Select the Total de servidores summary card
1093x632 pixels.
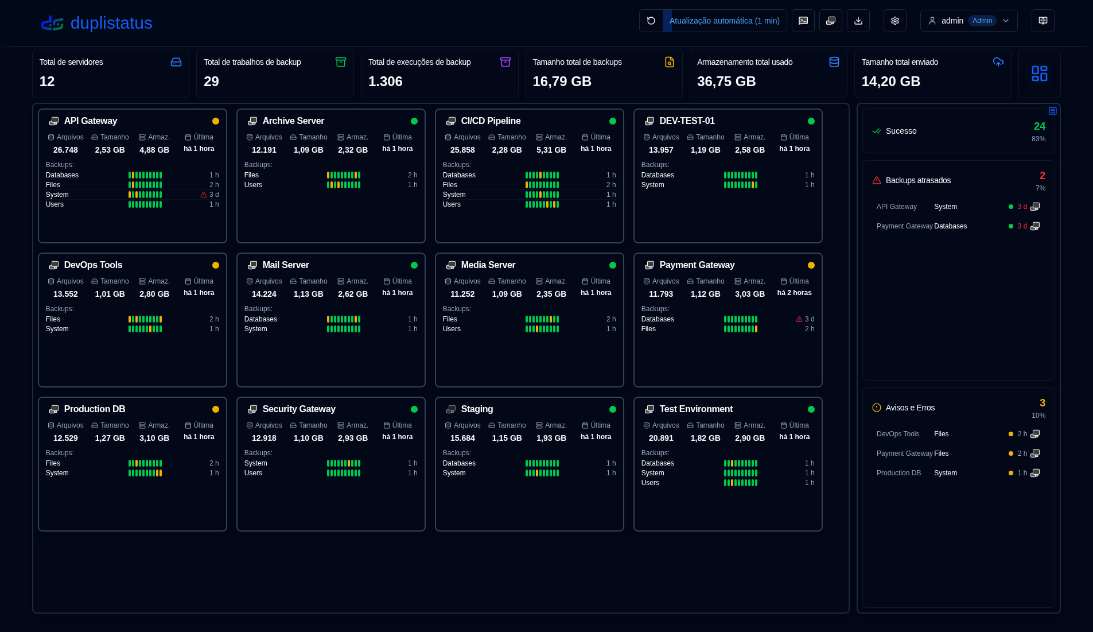111,73
